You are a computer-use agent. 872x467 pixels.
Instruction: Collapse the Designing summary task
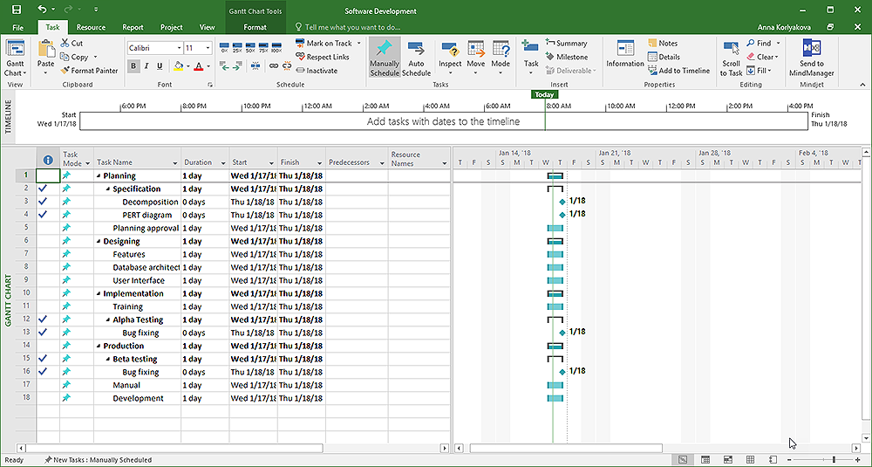[x=99, y=242]
